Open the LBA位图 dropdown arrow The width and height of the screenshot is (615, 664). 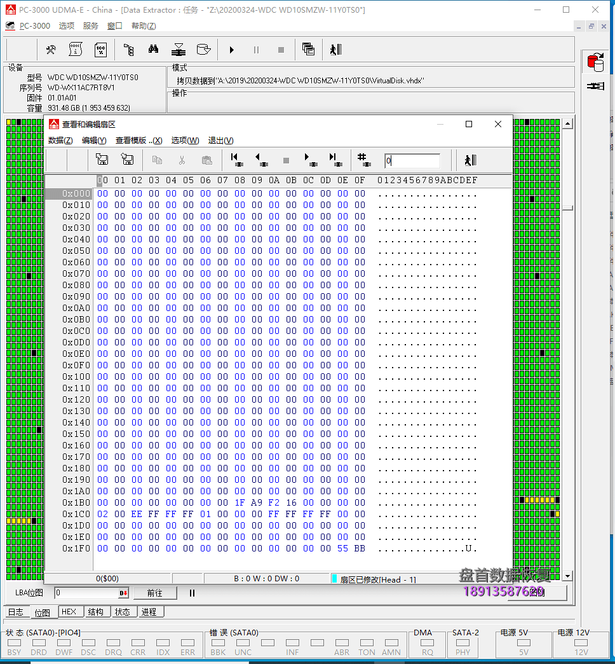[x=123, y=593]
